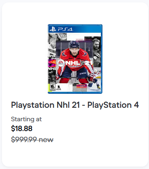Click the NHL shield logo on cover
Screen dimensions: 149x169
point(82,63)
